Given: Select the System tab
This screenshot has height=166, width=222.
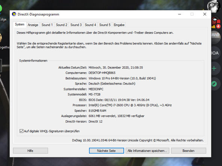Looking at the screenshot, I should 20,24.
